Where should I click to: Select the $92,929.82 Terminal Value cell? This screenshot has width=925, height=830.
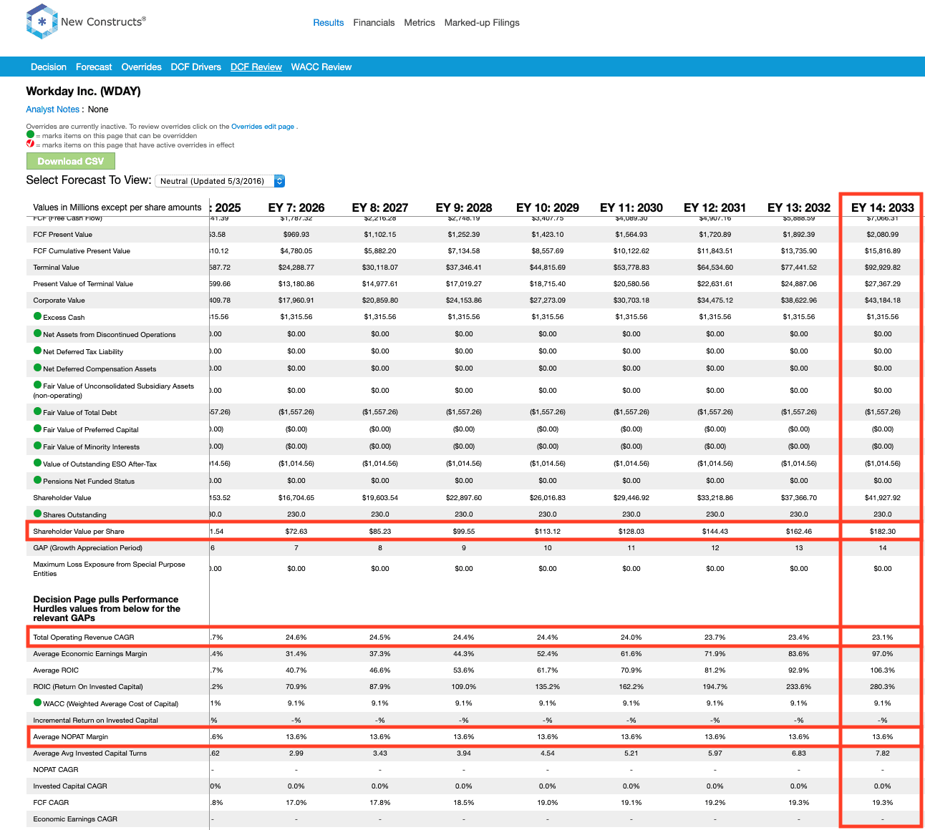click(x=883, y=268)
